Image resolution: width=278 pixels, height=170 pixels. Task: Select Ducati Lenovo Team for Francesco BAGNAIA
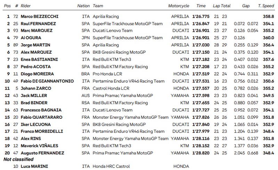113,110
